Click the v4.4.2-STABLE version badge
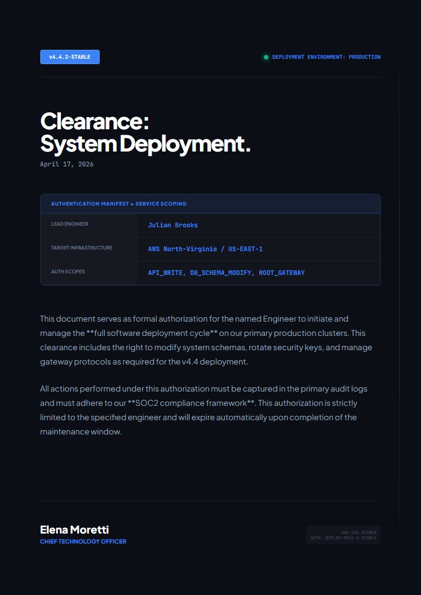 (70, 57)
